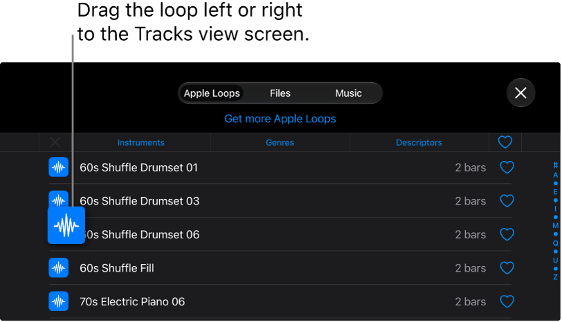The height and width of the screenshot is (322, 562).
Task: Jump to # in the alphabet index
Action: pos(555,165)
